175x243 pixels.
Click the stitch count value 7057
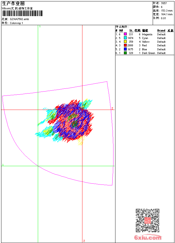pos(164,3)
